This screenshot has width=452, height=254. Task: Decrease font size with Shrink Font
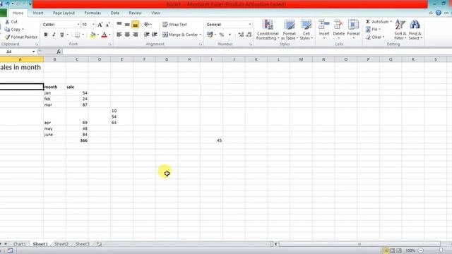click(x=108, y=25)
